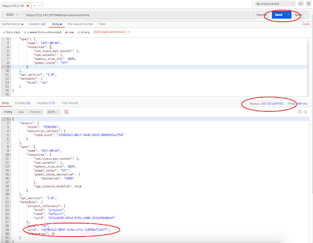The height and width of the screenshot is (243, 313).
Task: Select the x-www-form-urlencoded radio button
Action: pos(25,32)
